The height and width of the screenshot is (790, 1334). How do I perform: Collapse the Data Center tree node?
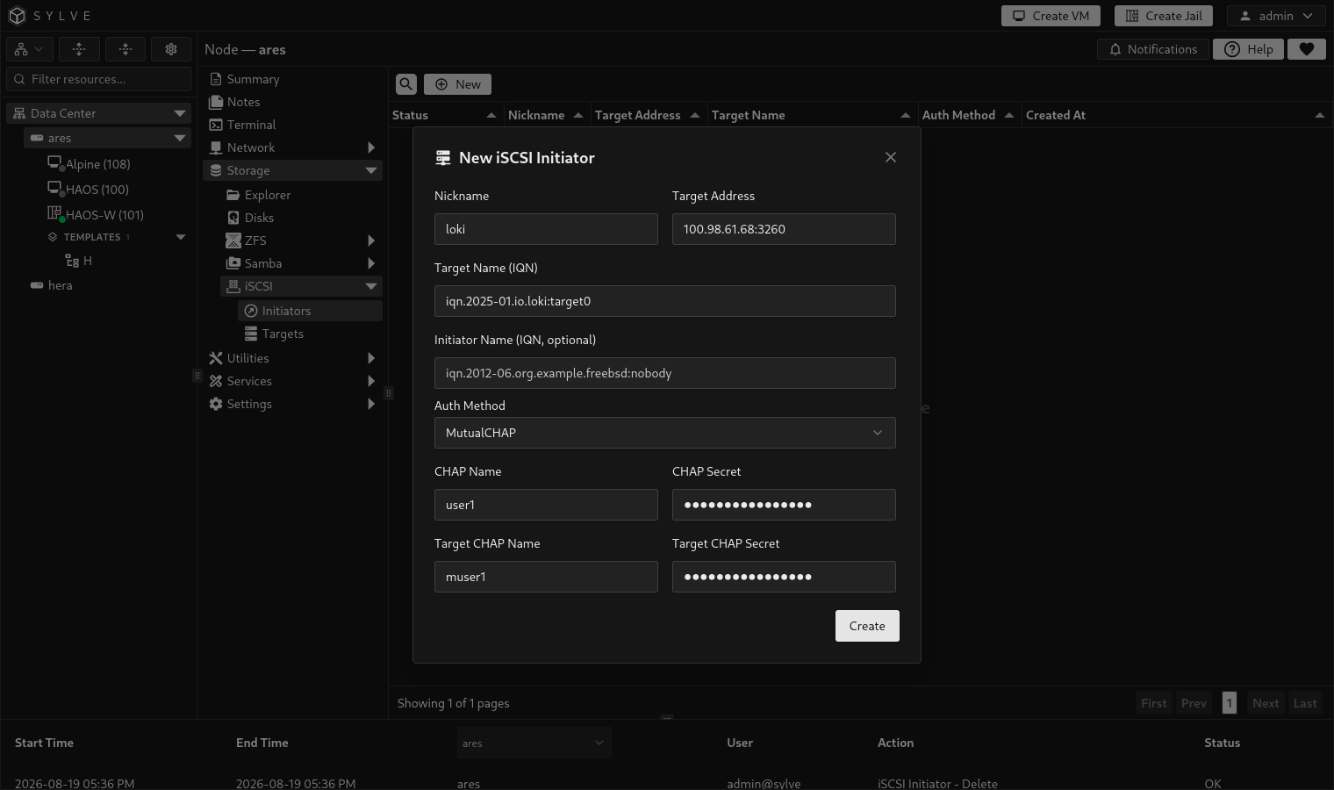(x=180, y=113)
